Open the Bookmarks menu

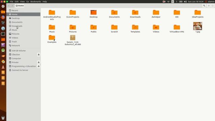(x=36, y=1)
